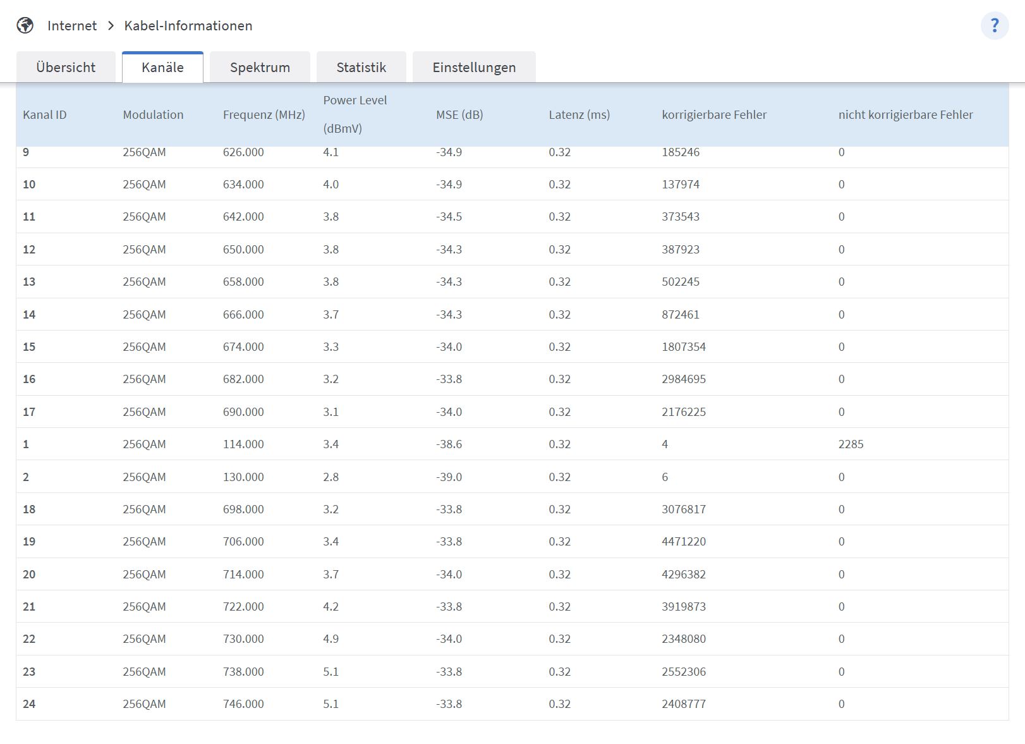
Task: Click the nicht korrigierbare Fehler header
Action: pyautogui.click(x=905, y=115)
